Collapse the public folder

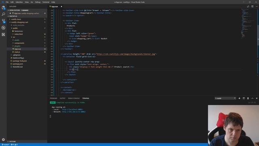[x=15, y=28]
